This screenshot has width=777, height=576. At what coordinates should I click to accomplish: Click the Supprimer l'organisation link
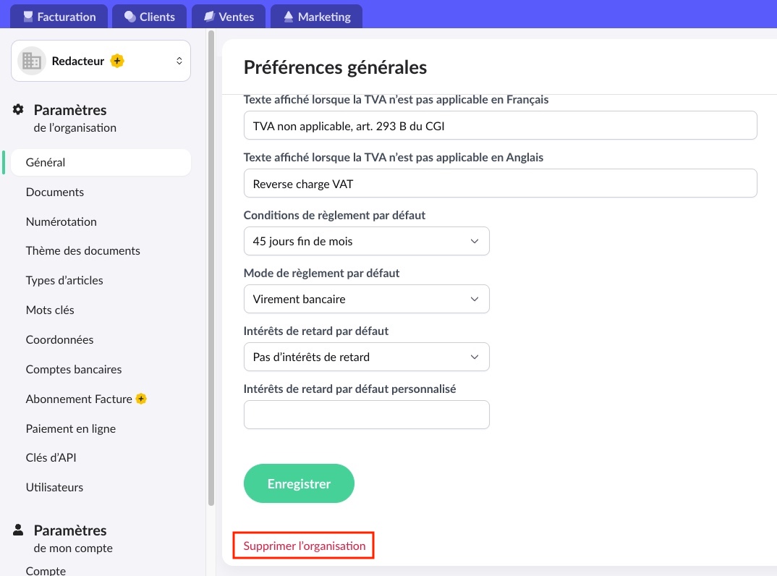point(305,546)
